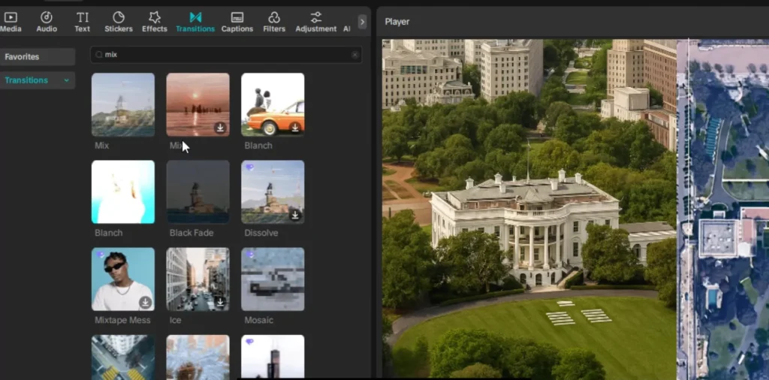Select the Mosaic transition thumbnail
This screenshot has height=380, width=769.
[x=273, y=279]
